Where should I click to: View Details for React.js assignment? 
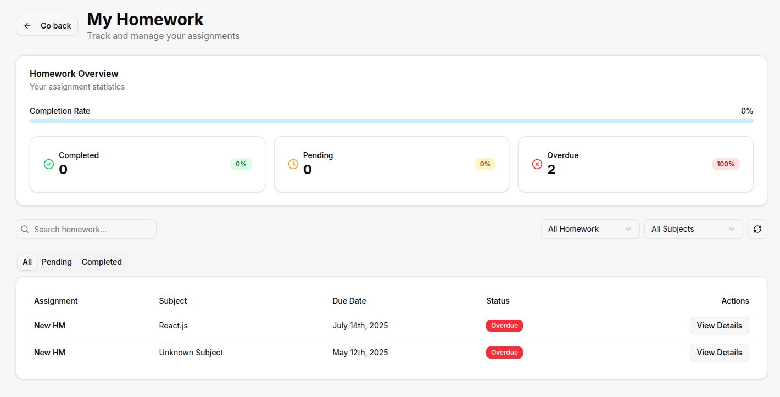point(719,326)
